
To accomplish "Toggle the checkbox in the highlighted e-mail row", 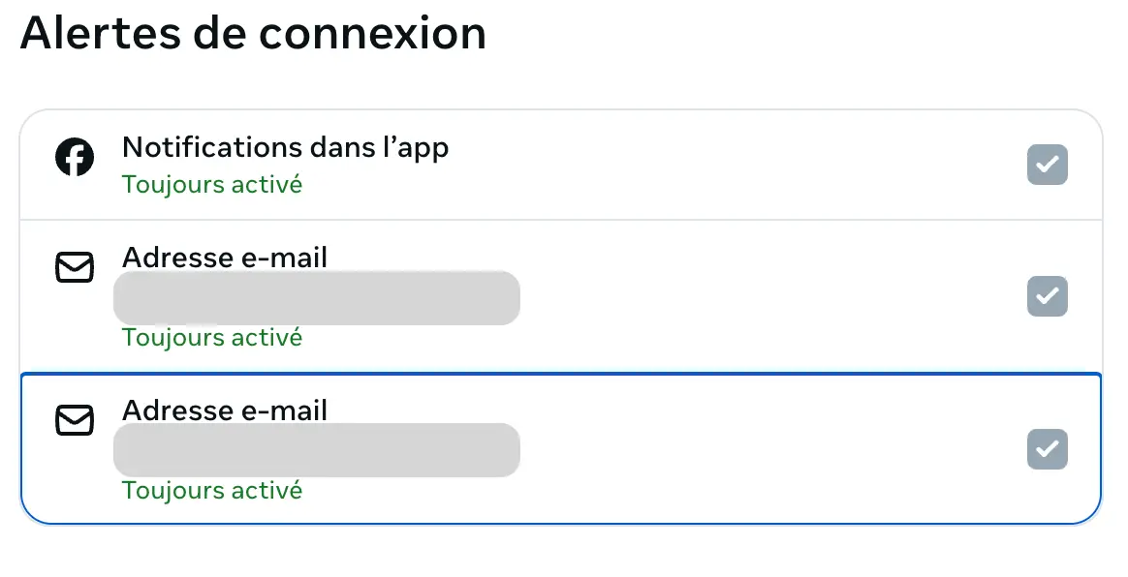I will click(x=1047, y=449).
